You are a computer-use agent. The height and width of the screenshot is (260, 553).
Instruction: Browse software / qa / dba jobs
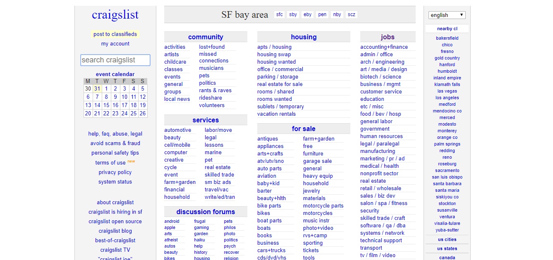[x=383, y=226]
